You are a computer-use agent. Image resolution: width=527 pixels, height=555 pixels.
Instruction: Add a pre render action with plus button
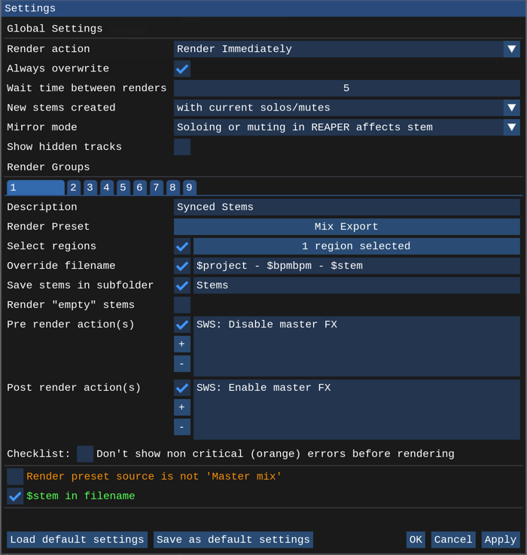pyautogui.click(x=181, y=344)
